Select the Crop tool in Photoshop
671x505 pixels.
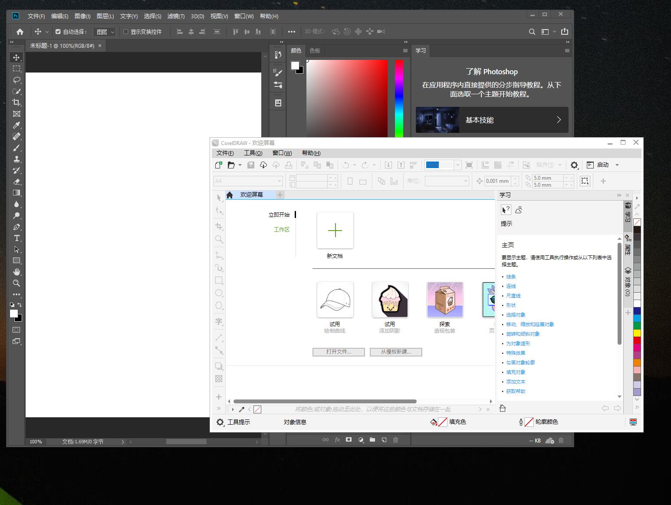pyautogui.click(x=16, y=103)
